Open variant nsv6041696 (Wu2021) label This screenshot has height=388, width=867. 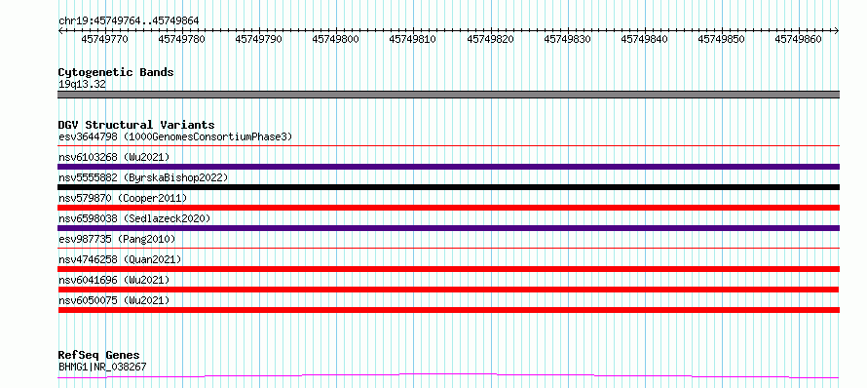click(x=114, y=280)
